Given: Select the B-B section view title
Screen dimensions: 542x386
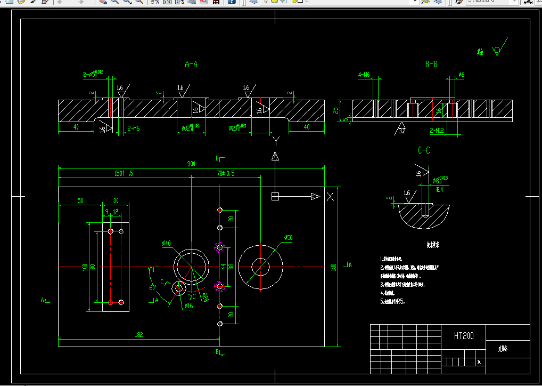Looking at the screenshot, I should tap(431, 64).
